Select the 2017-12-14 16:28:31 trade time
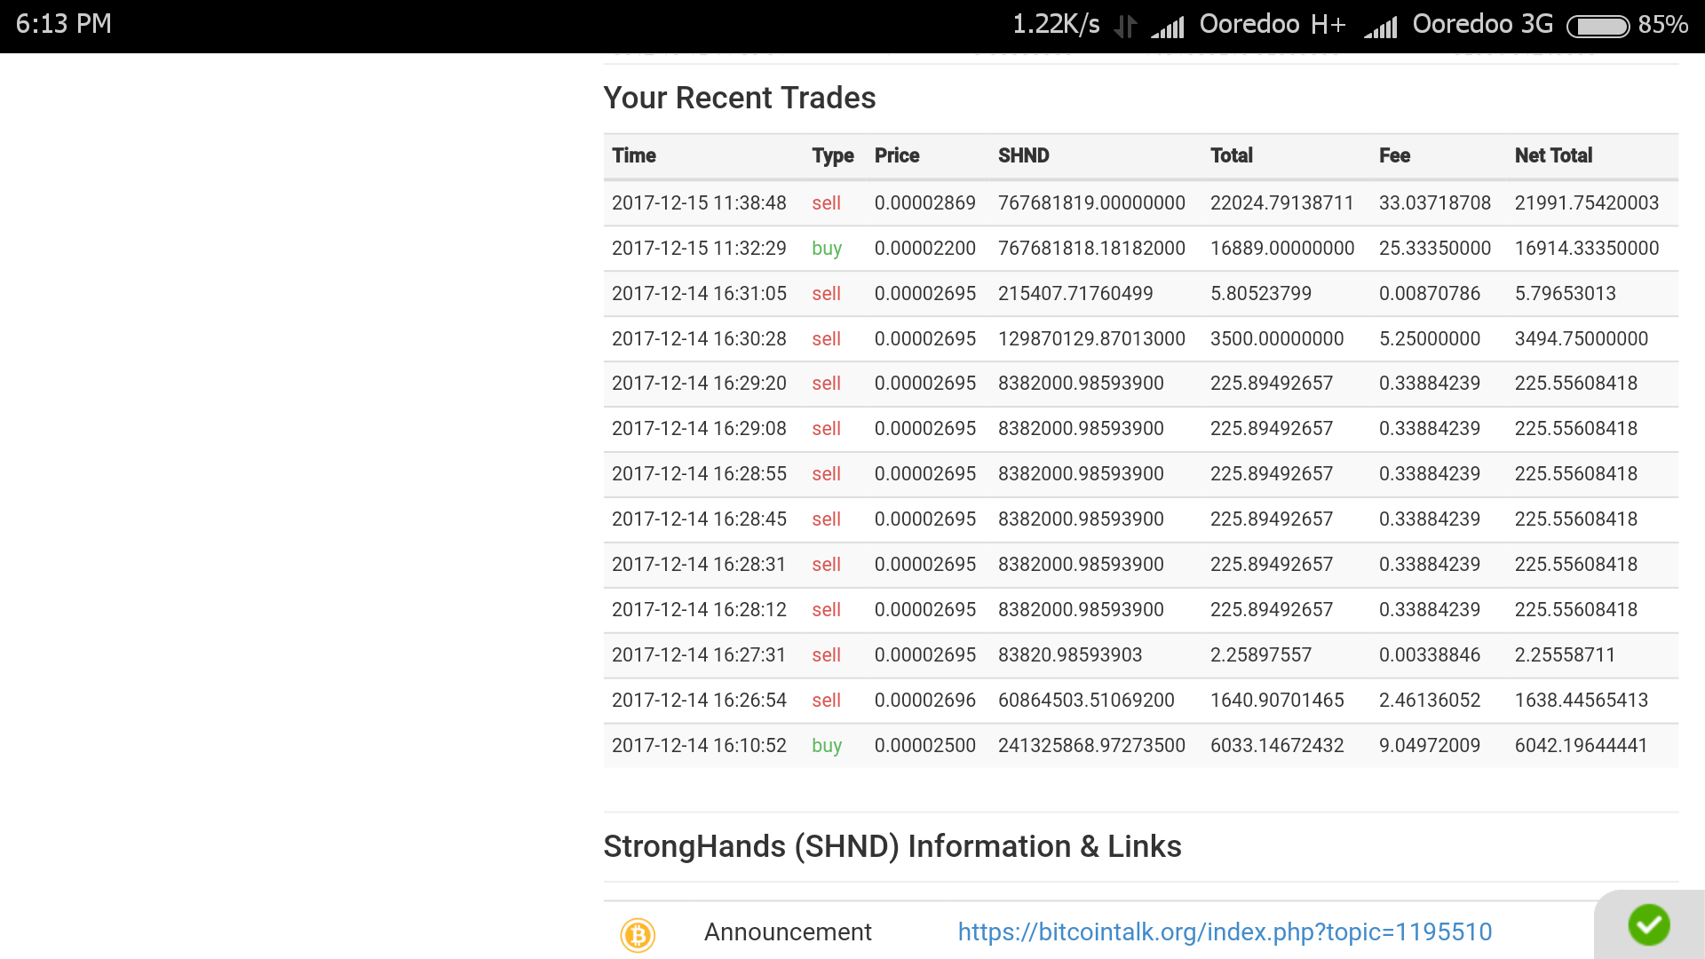1705x959 pixels. tap(699, 564)
